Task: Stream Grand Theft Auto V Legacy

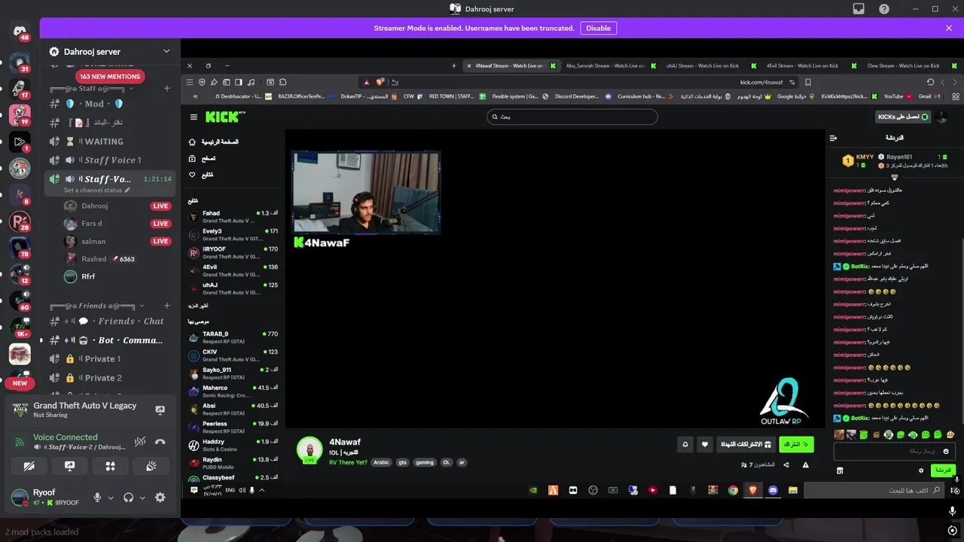Action: tap(160, 410)
